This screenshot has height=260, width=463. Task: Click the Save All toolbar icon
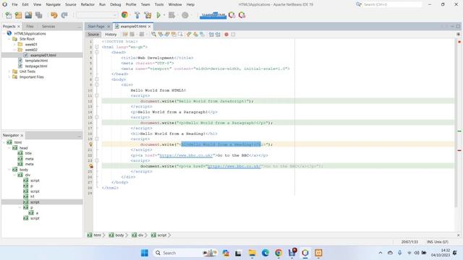(38, 15)
